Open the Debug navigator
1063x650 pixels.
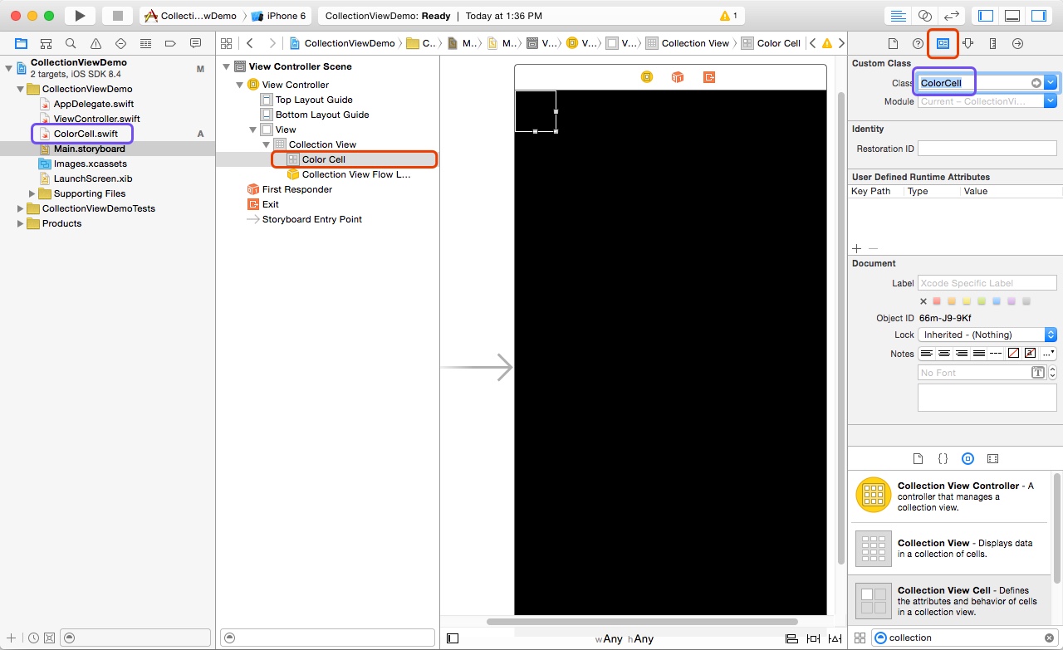pyautogui.click(x=146, y=43)
